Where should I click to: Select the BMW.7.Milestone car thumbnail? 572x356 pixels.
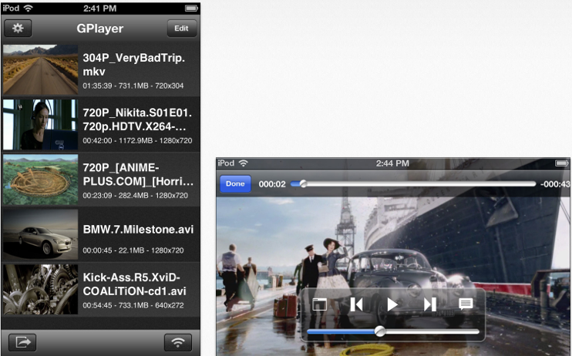(41, 234)
